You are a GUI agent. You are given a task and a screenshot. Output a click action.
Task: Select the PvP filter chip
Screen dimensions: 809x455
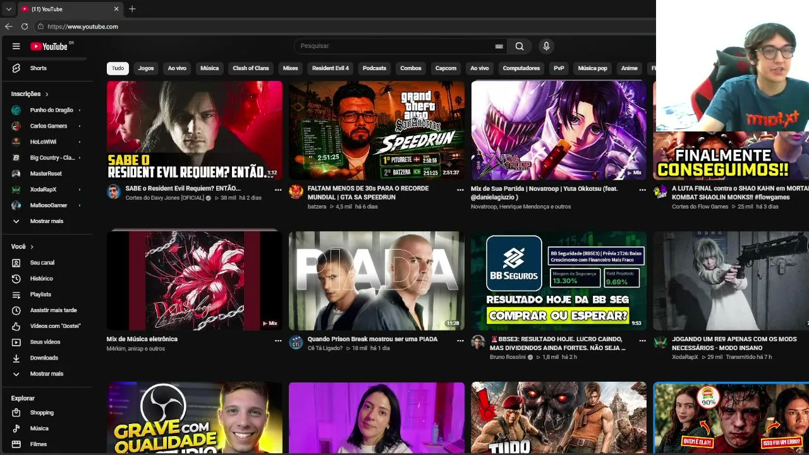[559, 68]
